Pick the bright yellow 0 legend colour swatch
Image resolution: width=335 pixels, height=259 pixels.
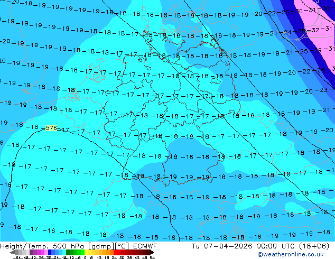[x=86, y=252]
